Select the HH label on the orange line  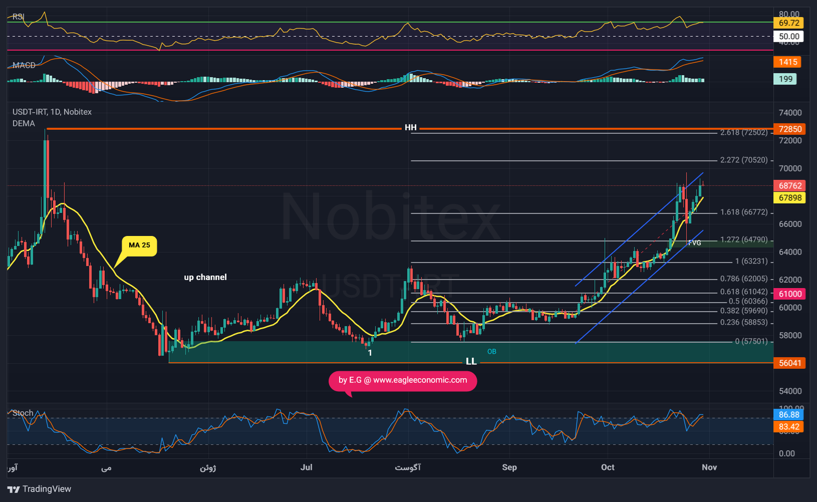(x=411, y=128)
